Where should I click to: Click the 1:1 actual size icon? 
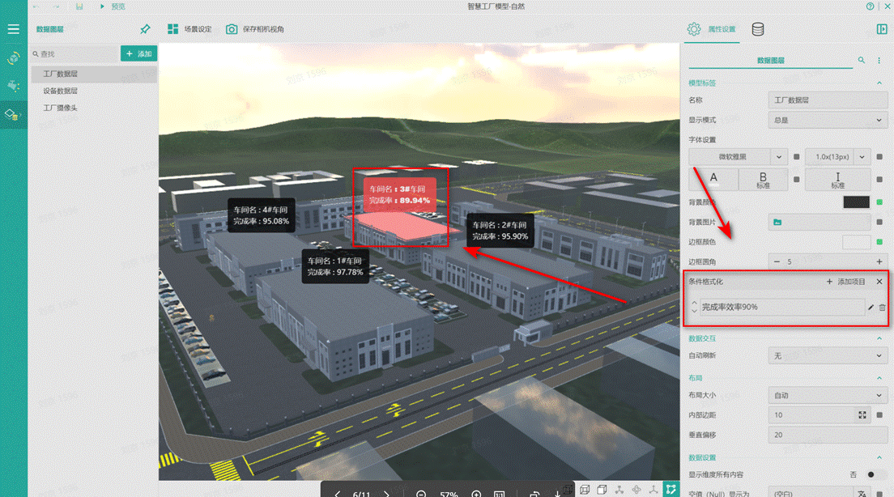(x=500, y=494)
